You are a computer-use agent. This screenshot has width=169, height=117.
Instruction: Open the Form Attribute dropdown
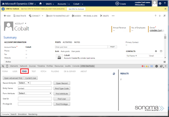coord(35,93)
